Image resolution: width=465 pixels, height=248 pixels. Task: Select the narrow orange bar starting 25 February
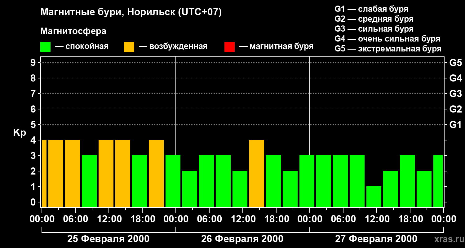pyautogui.click(x=44, y=173)
